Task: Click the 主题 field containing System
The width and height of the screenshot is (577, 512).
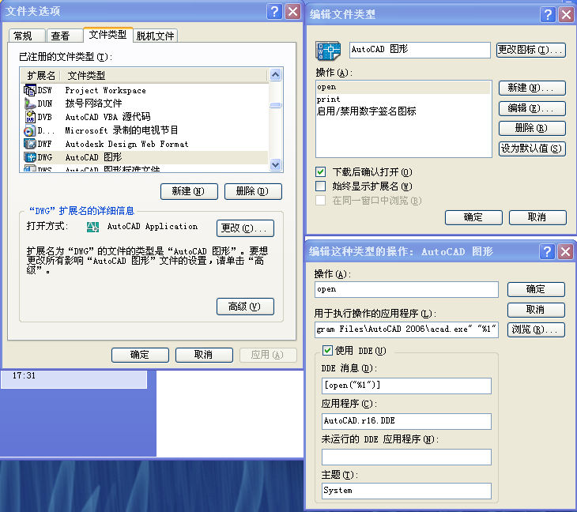Action: point(406,491)
